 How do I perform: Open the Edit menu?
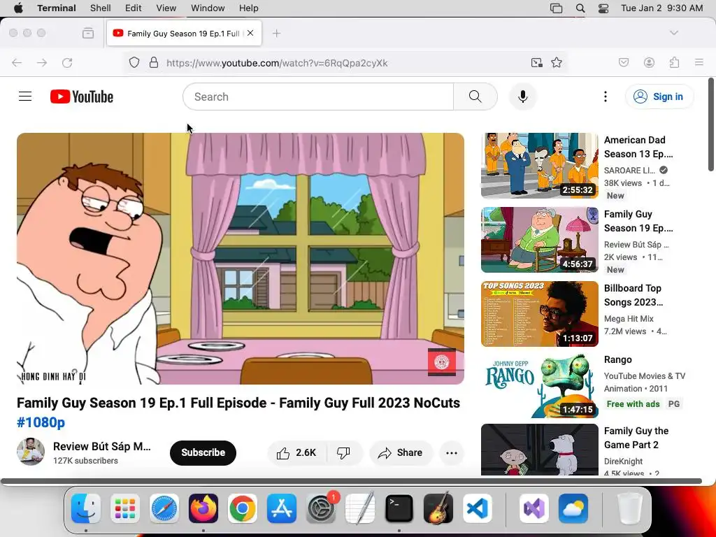click(x=134, y=8)
